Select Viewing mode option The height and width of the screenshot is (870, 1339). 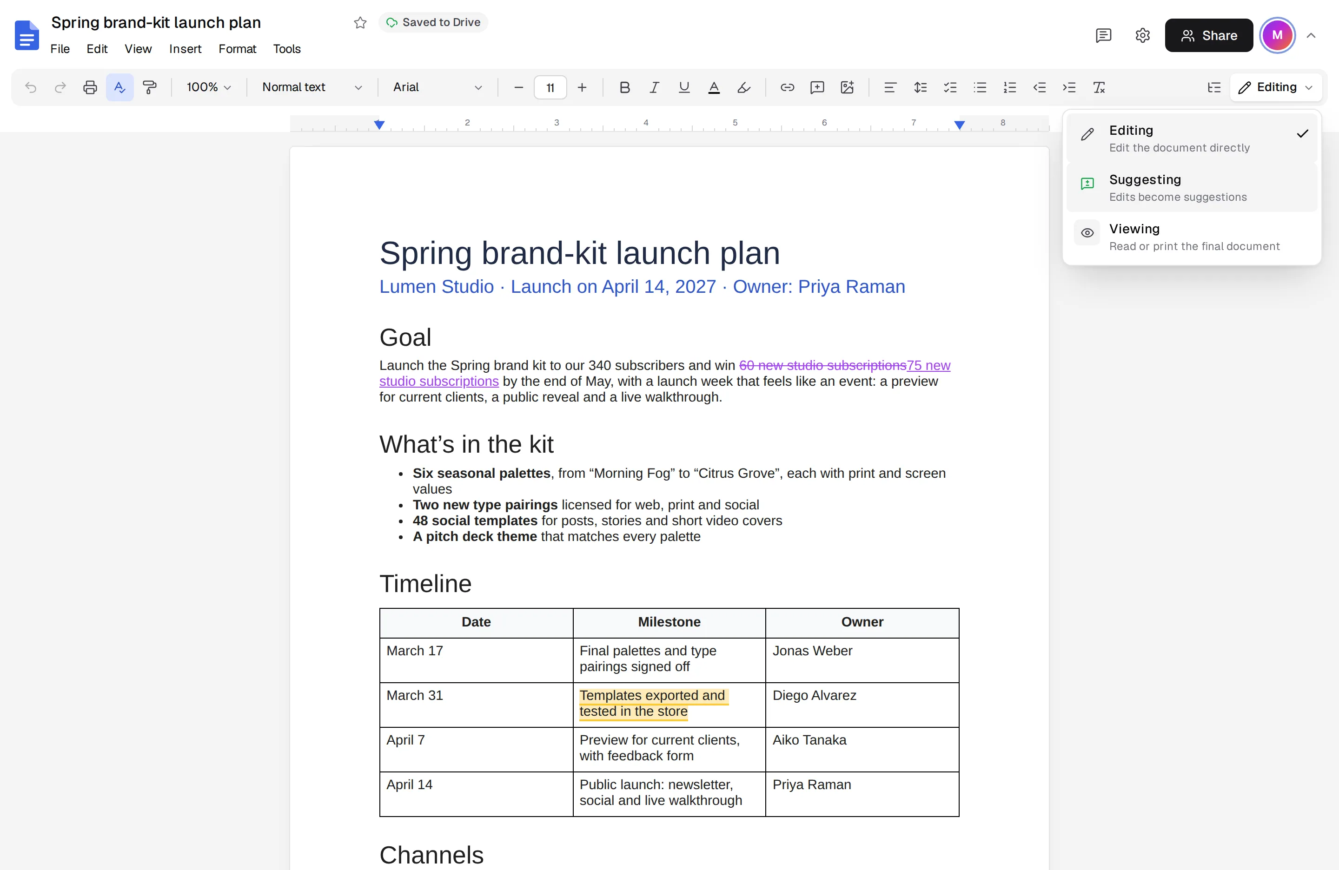tap(1192, 237)
